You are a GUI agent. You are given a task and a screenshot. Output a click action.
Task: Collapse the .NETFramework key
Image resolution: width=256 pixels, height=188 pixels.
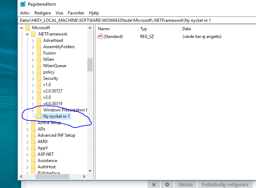coord(27,34)
